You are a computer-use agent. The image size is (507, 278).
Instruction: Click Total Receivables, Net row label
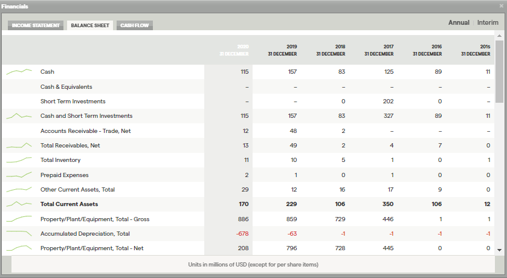[x=70, y=146]
